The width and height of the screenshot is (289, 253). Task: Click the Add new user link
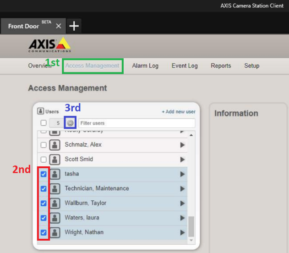(179, 111)
